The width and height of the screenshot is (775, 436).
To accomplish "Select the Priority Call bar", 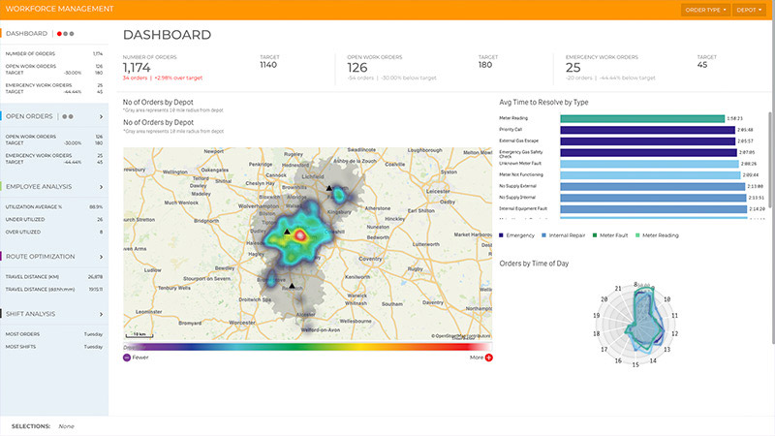I will click(647, 130).
